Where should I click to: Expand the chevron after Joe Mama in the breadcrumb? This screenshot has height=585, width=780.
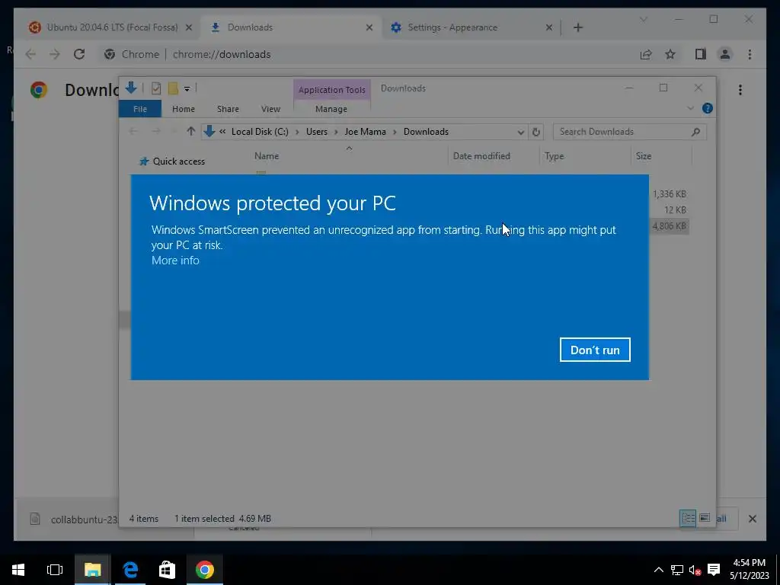[395, 132]
